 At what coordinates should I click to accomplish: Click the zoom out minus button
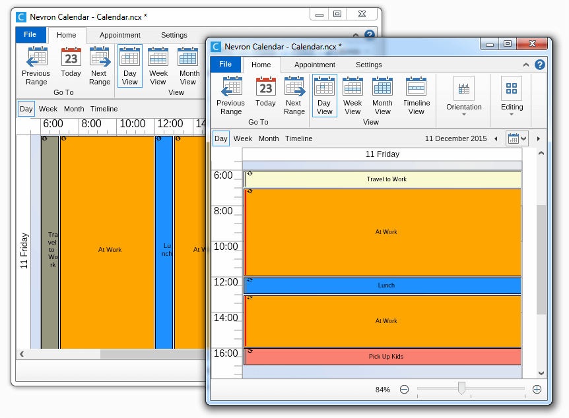coord(404,390)
